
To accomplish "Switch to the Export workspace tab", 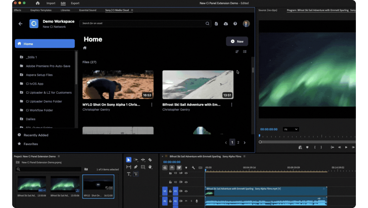I will point(75,3).
